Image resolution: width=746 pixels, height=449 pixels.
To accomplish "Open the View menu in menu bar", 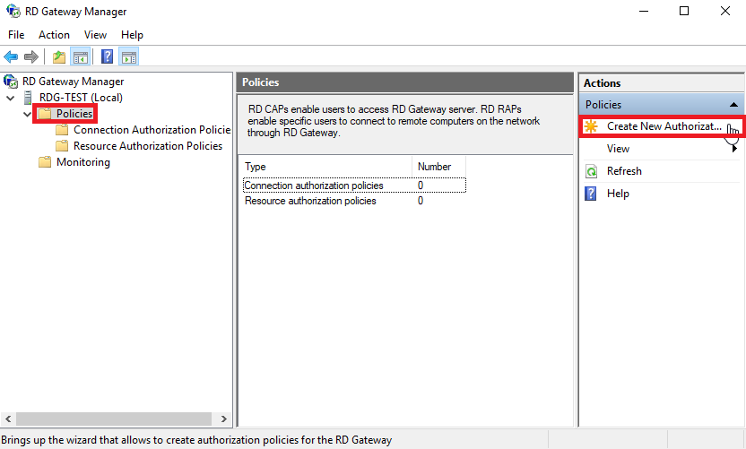I will tap(95, 35).
